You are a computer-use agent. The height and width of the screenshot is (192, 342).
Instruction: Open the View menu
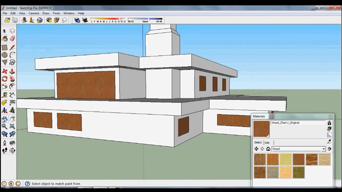point(22,13)
